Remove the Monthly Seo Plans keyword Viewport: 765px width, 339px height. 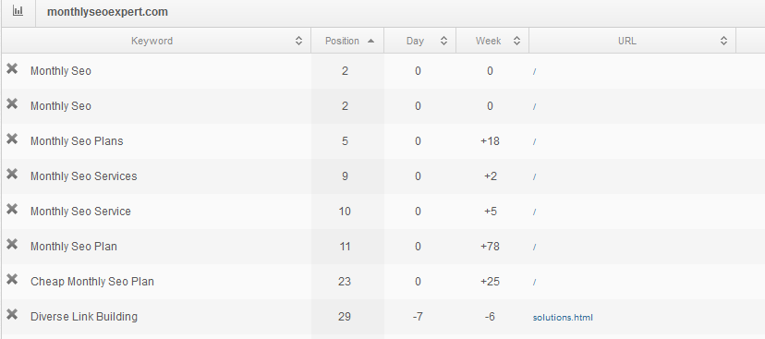point(12,139)
